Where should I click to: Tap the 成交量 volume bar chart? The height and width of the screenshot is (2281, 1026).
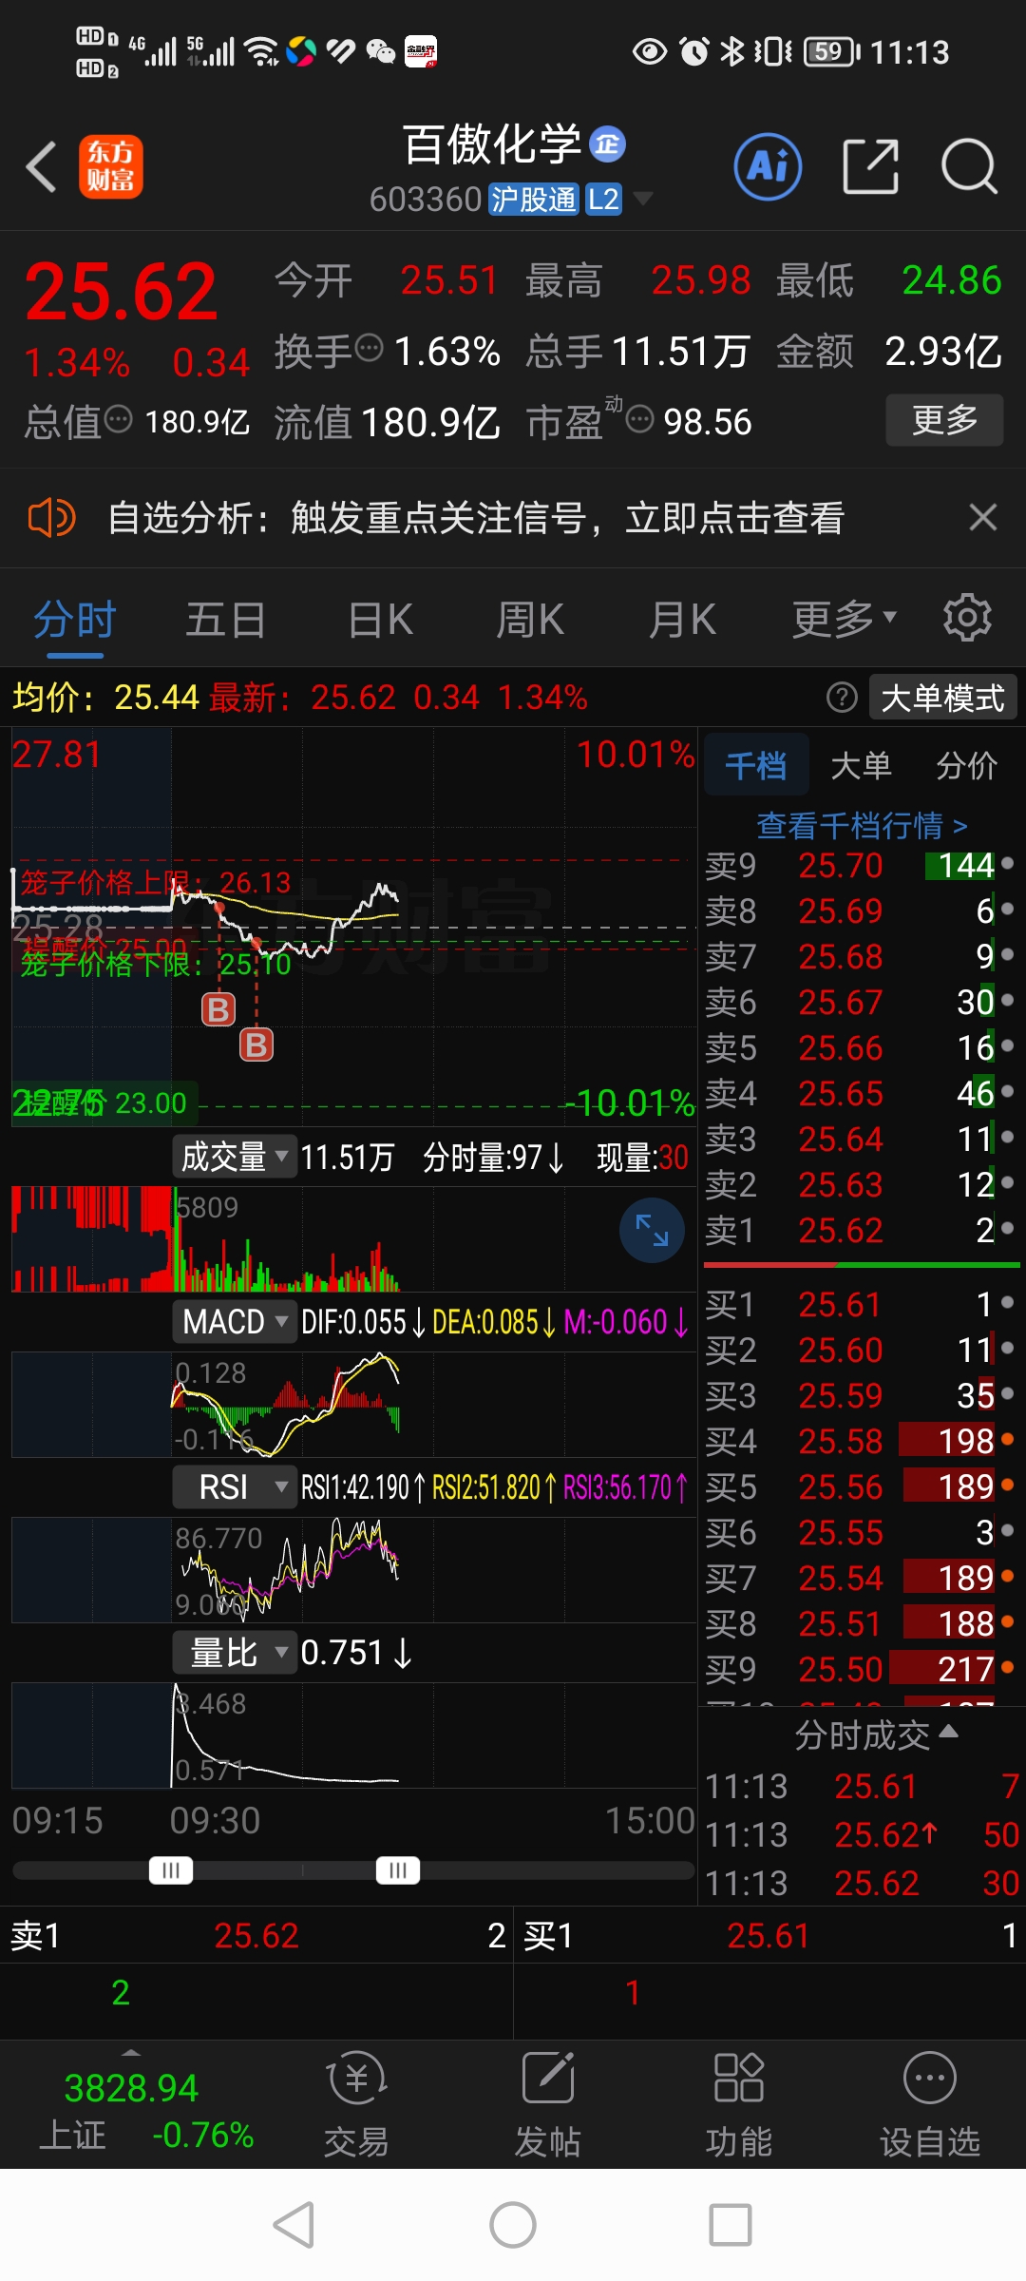point(353,1239)
